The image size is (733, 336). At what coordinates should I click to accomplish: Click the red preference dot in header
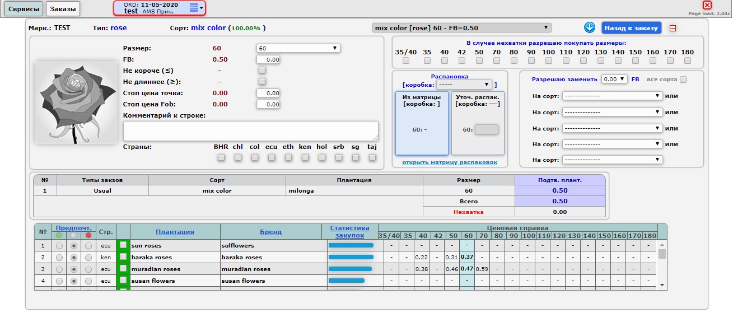(x=88, y=235)
